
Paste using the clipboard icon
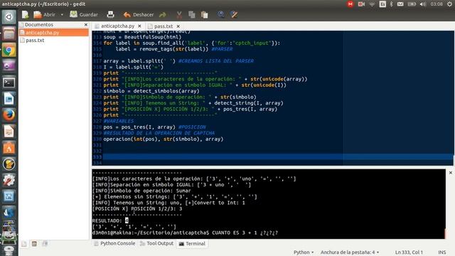pos(204,14)
